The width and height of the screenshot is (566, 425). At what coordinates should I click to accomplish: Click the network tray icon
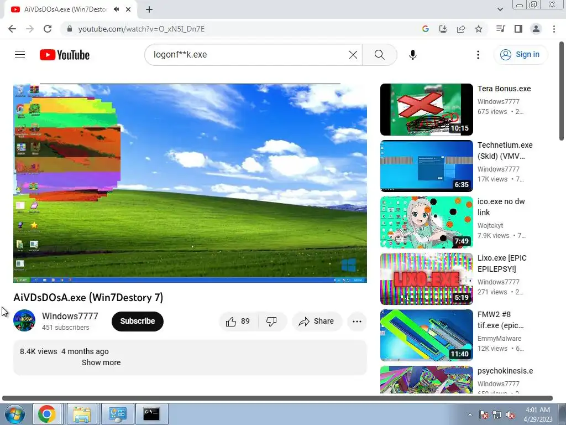tap(497, 414)
